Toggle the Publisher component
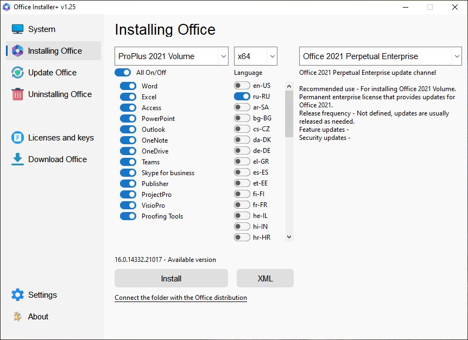Image resolution: width=468 pixels, height=340 pixels. [128, 184]
